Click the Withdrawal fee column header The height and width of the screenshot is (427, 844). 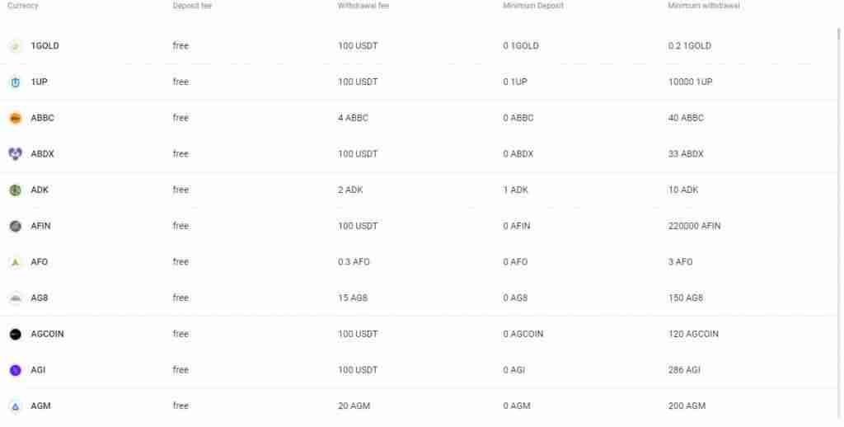pos(363,6)
